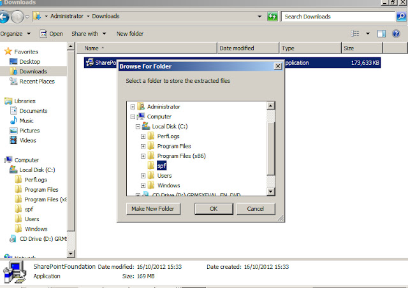The height and width of the screenshot is (288, 408).
Task: Click the folder icon in the address bar
Action: tap(37, 17)
